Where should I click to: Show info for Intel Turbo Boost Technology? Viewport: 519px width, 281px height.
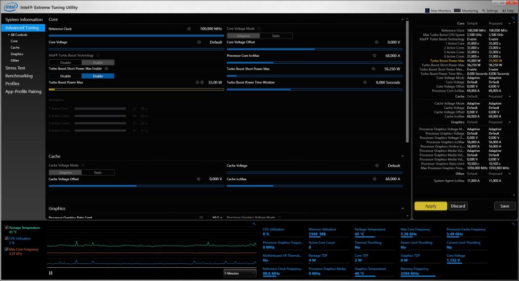click(98, 55)
